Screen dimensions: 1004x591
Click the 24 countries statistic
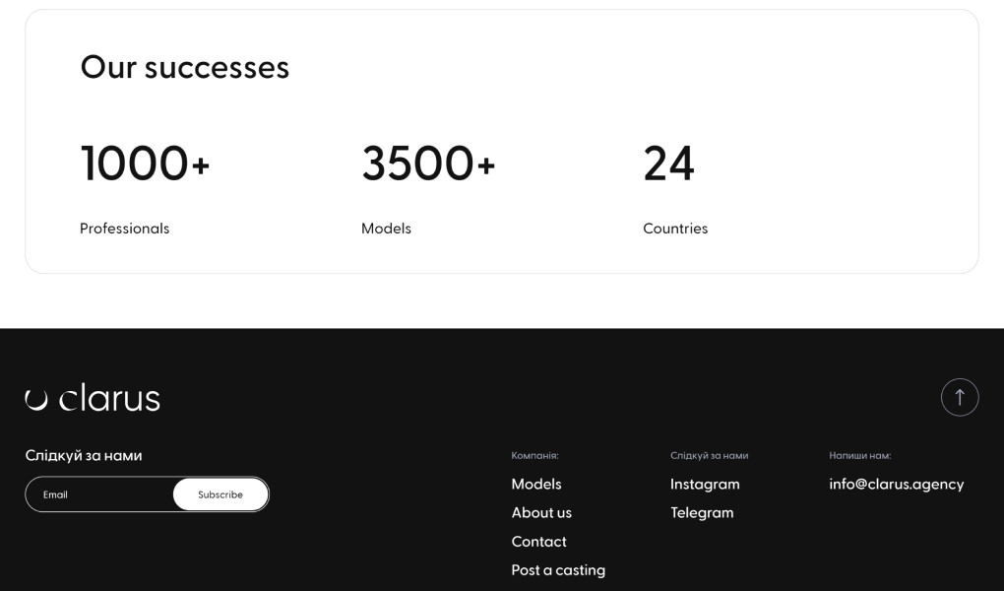[x=668, y=163]
